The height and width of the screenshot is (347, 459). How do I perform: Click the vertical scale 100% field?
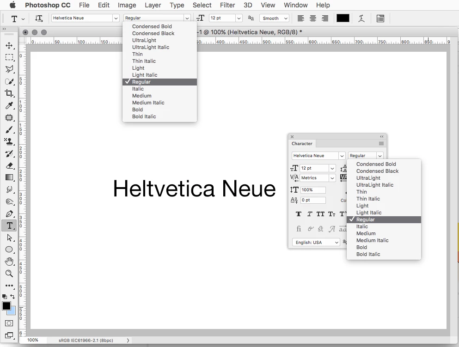tap(313, 190)
